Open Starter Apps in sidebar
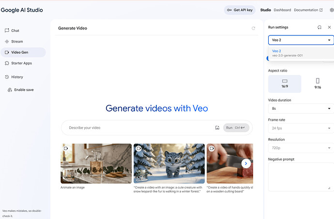 (23, 63)
